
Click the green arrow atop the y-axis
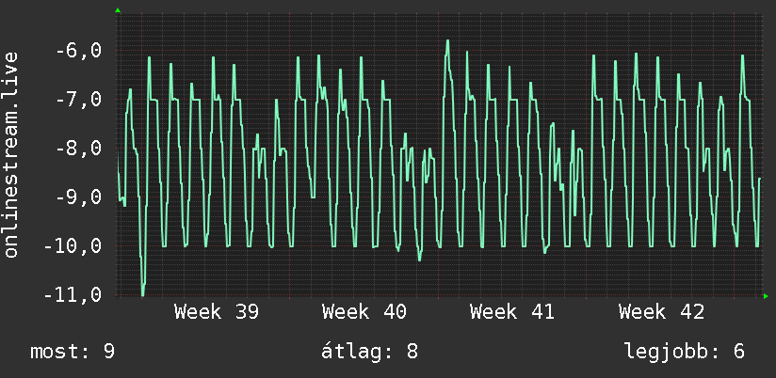(118, 10)
